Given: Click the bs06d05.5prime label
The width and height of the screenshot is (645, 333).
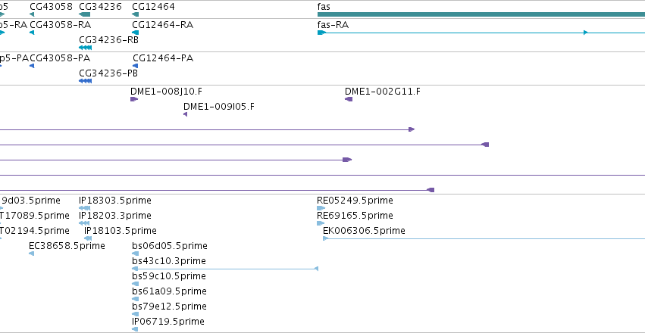Looking at the screenshot, I should coord(170,245).
